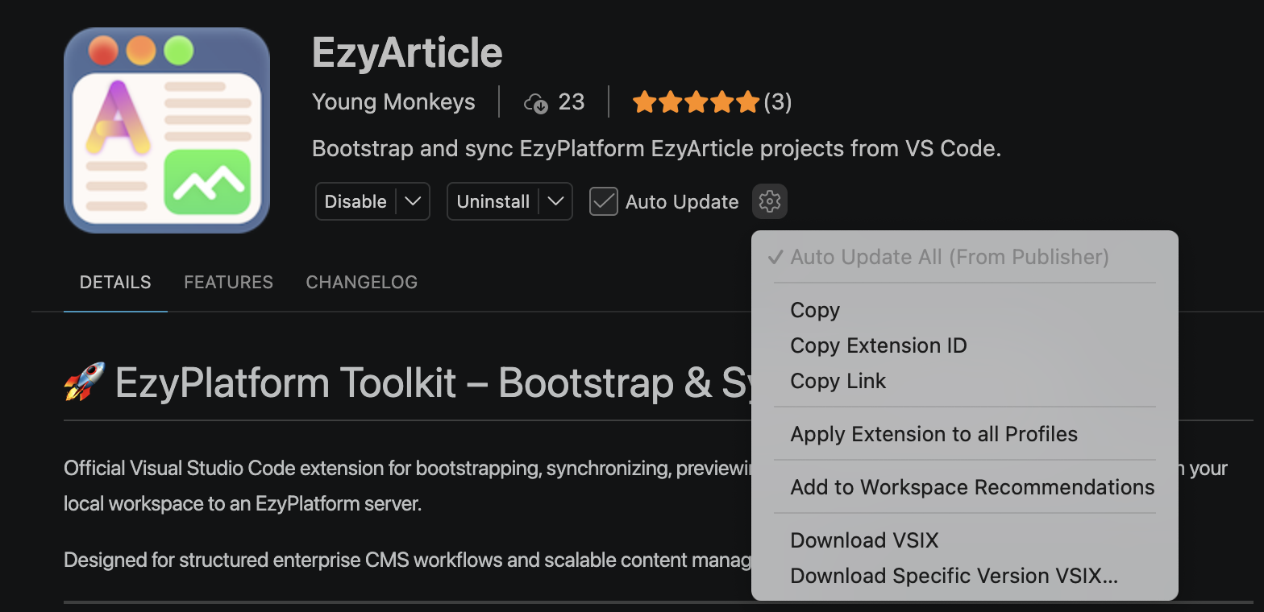
Task: Click the Bootstrap and sync description text
Action: coord(656,149)
